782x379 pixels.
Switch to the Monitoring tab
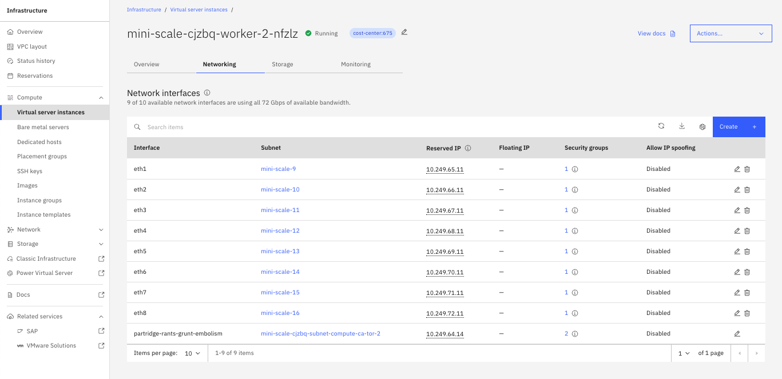[356, 65]
